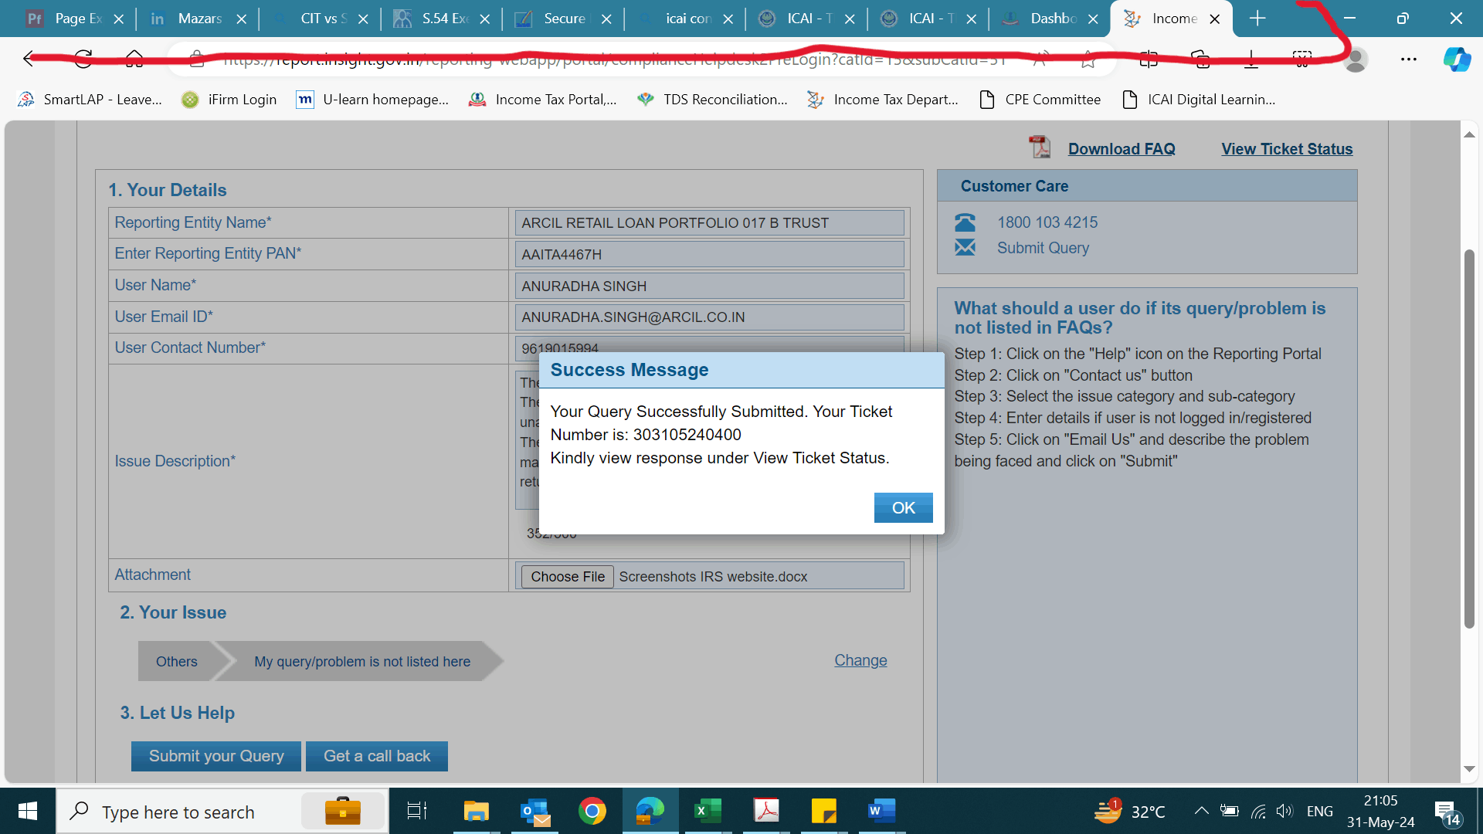Open Outlook from the taskbar
Viewport: 1483px width, 834px height.
[x=534, y=811]
